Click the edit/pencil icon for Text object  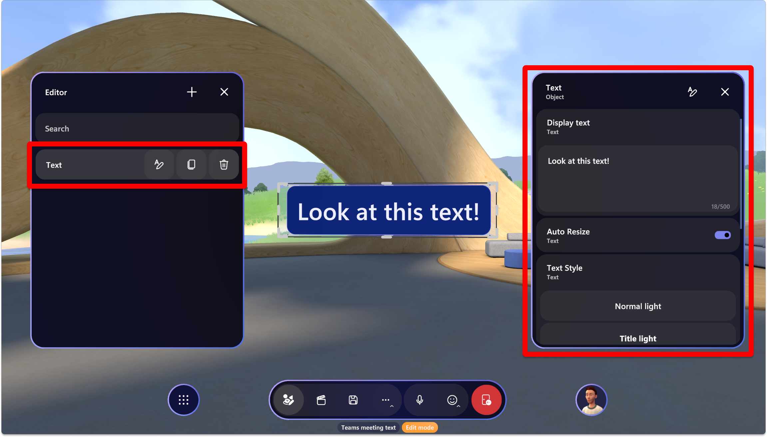click(158, 164)
